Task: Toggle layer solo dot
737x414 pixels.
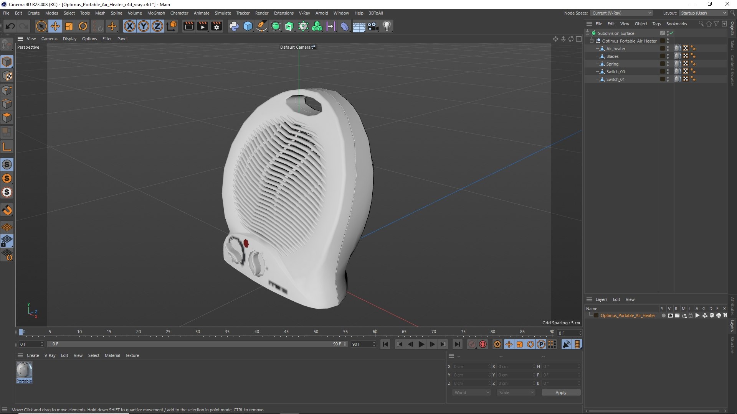Action: pos(663,315)
